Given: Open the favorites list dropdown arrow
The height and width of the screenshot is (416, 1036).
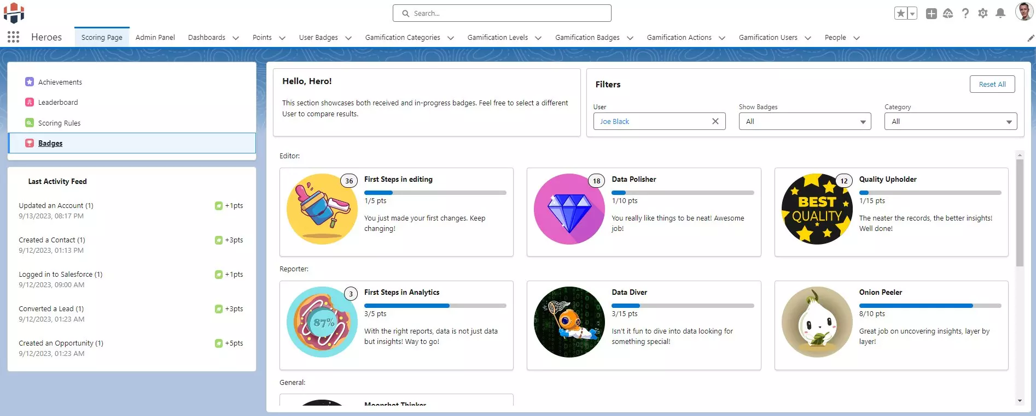Looking at the screenshot, I should 912,13.
